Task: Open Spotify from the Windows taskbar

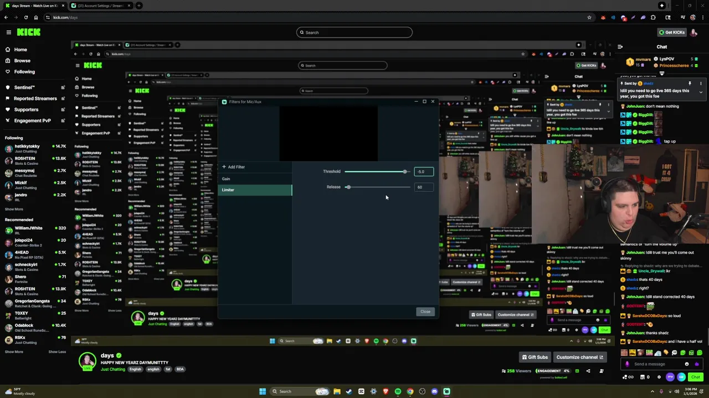Action: coord(398,391)
